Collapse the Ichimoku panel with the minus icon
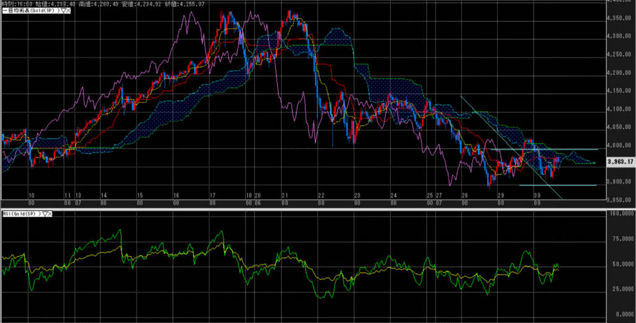The height and width of the screenshot is (323, 636). [4, 11]
